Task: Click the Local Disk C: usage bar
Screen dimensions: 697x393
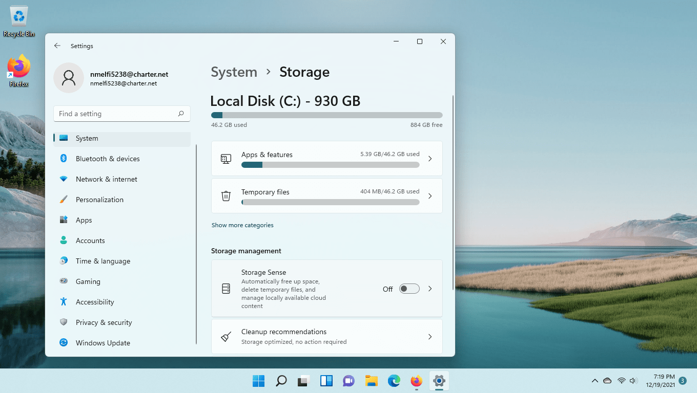Action: click(x=327, y=115)
